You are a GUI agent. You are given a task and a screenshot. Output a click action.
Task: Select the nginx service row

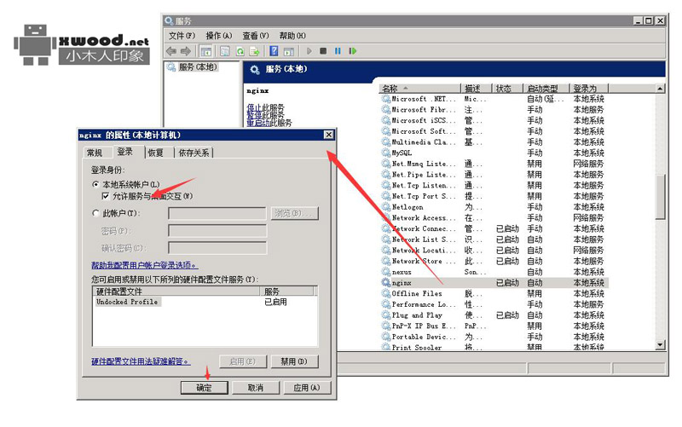[x=494, y=283]
